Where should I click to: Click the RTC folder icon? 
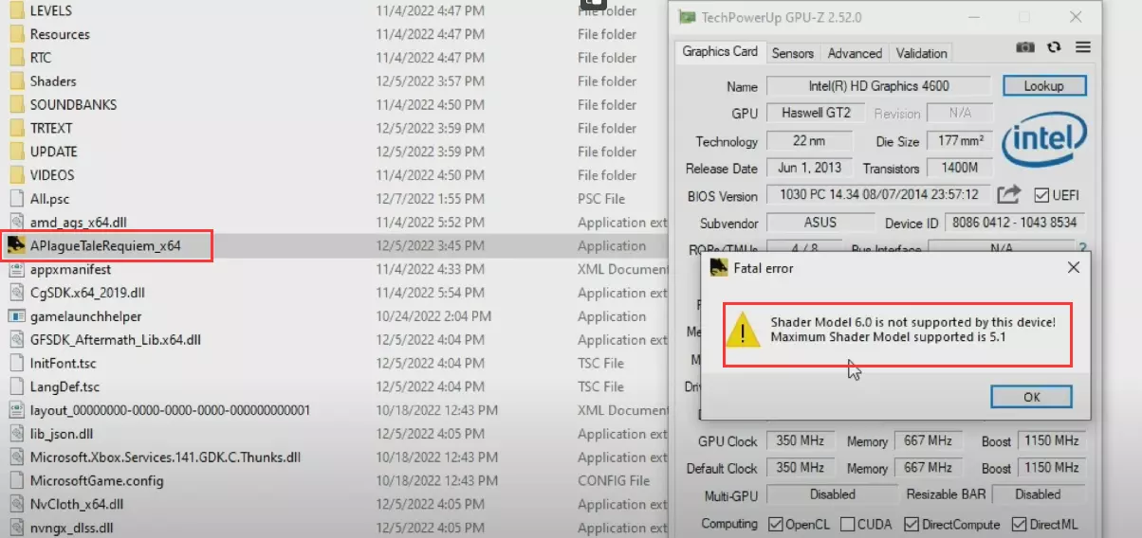16,58
